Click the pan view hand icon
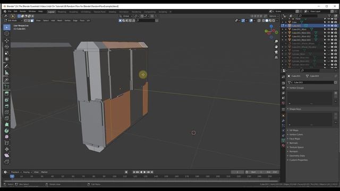 point(276,47)
